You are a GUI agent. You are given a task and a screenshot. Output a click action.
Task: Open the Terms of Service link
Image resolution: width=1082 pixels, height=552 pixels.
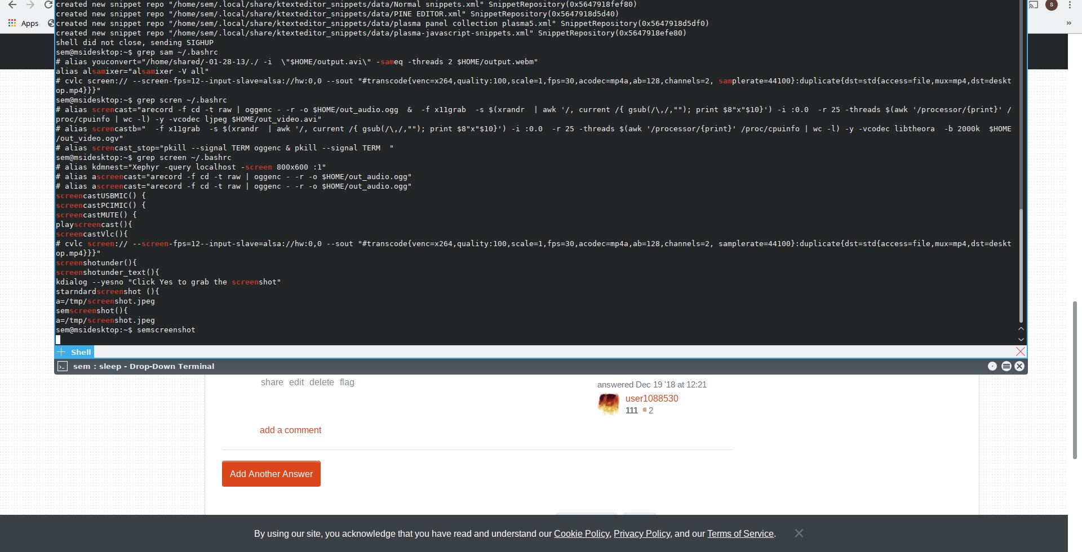point(740,533)
